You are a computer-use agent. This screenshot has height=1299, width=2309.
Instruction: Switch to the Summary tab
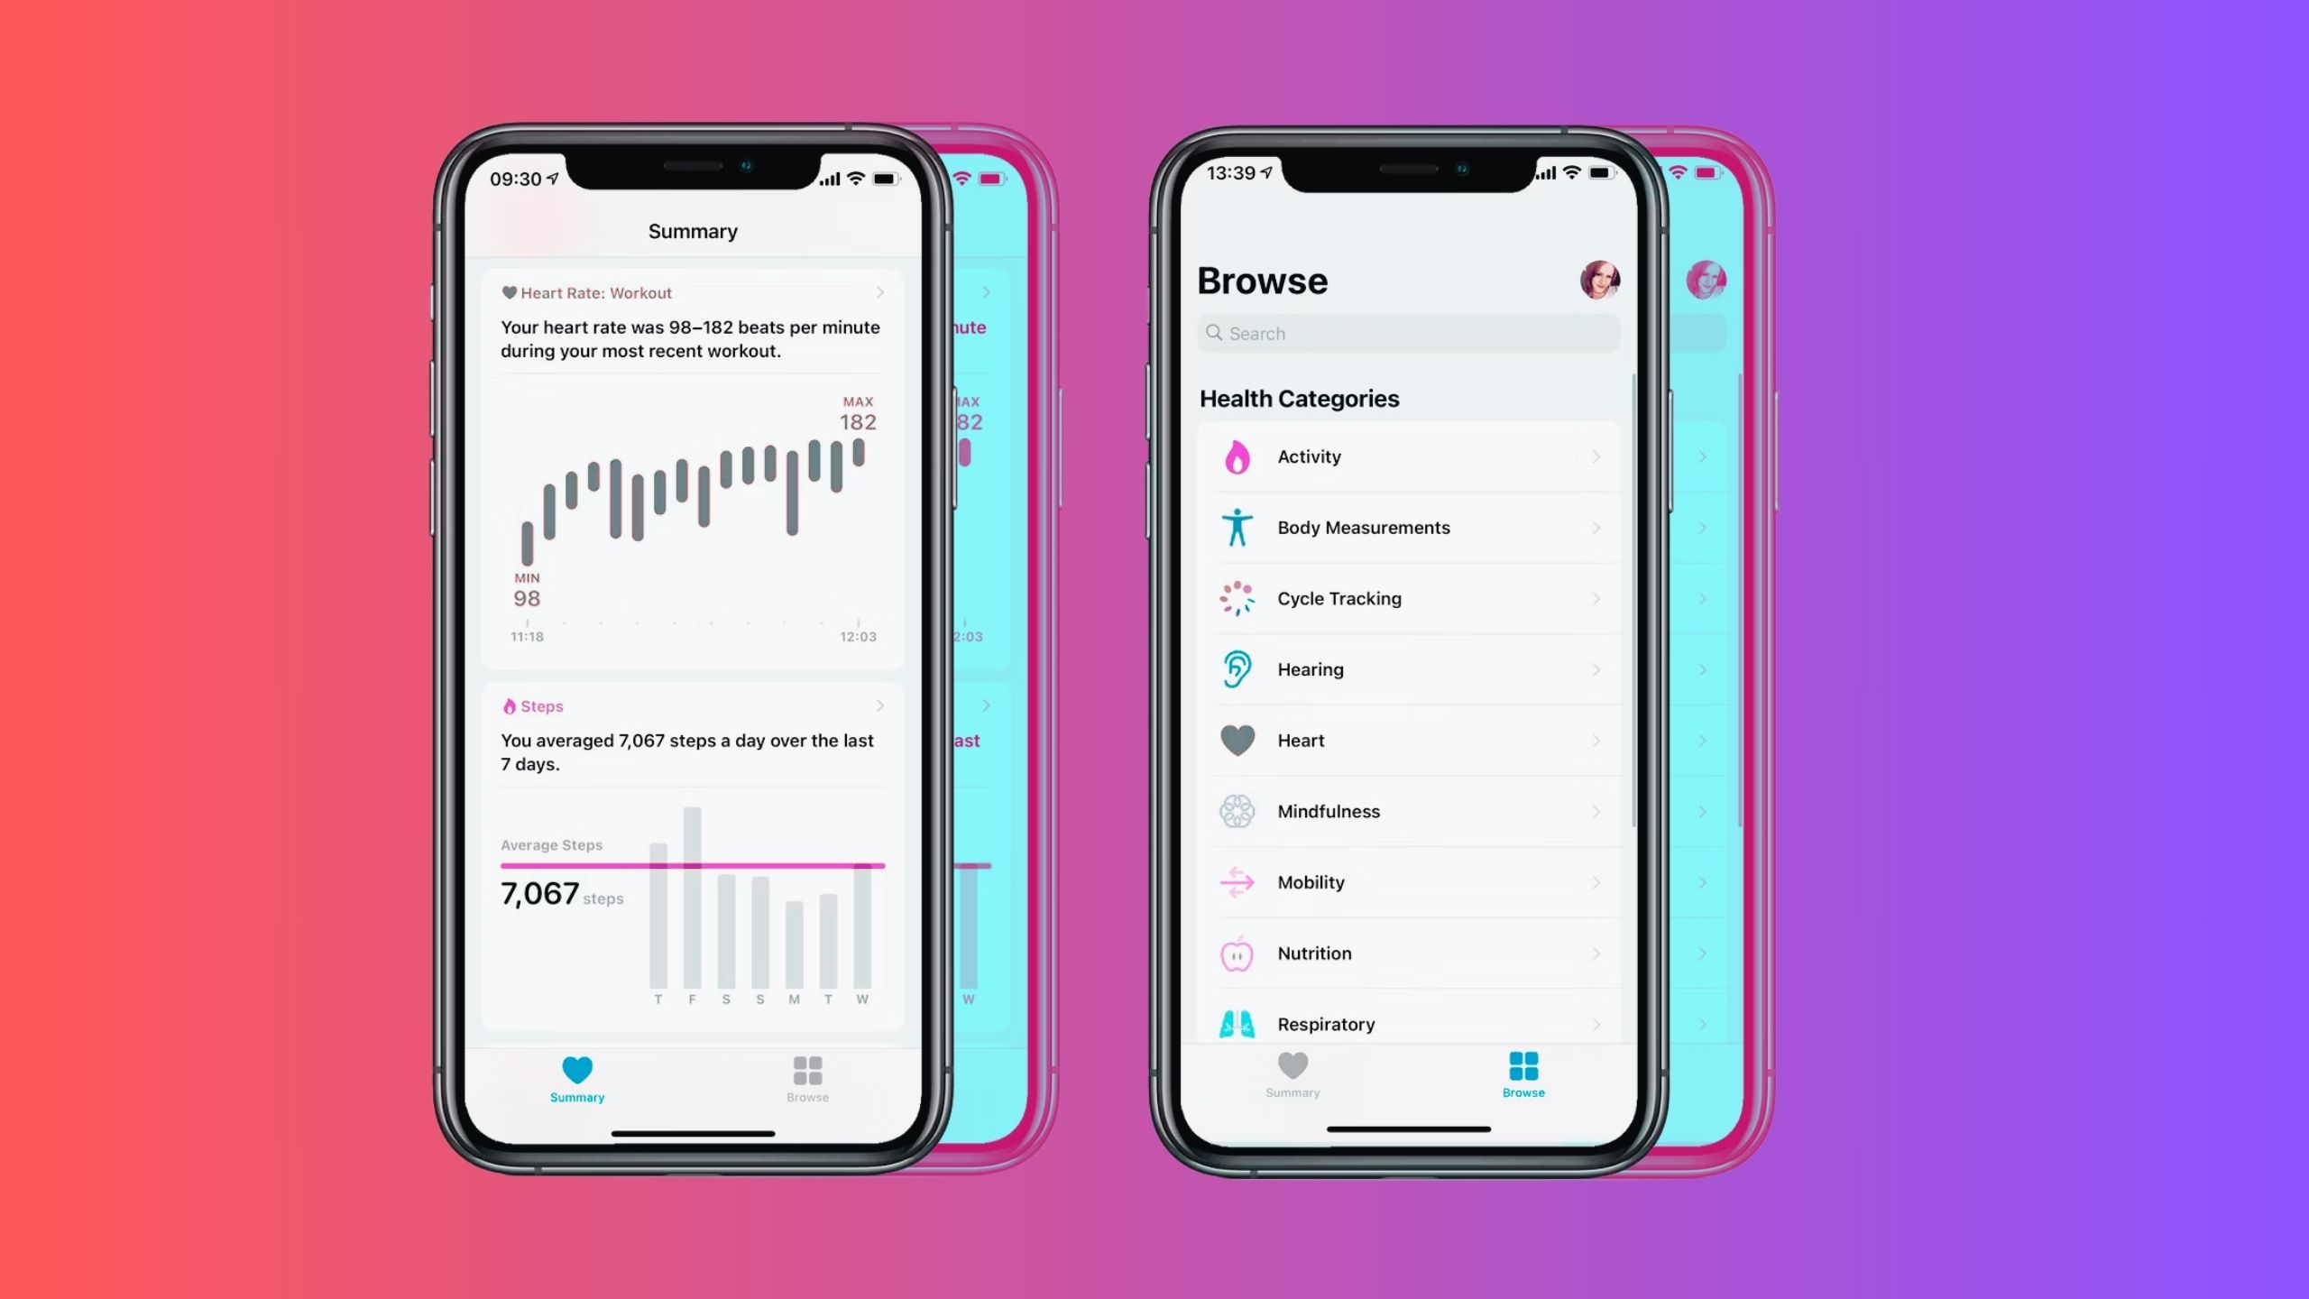(1291, 1075)
